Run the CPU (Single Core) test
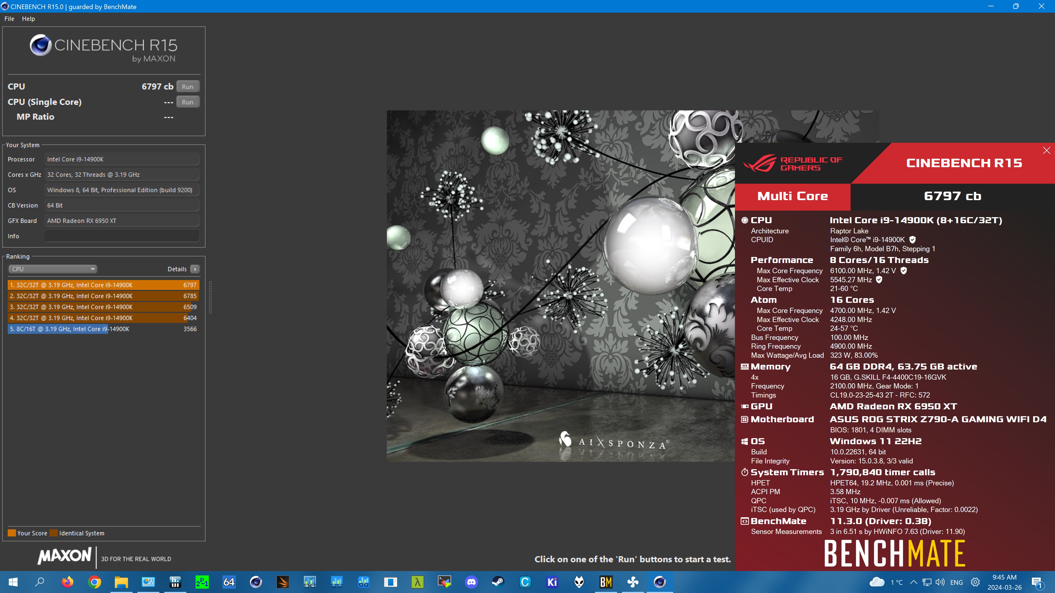This screenshot has width=1055, height=593. (x=188, y=102)
